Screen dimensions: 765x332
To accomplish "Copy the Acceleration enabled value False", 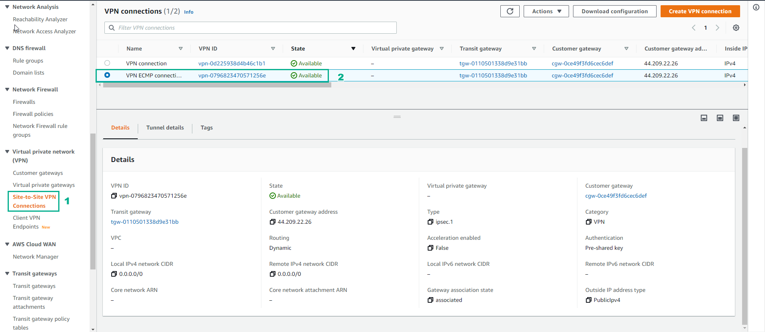I will tap(430, 248).
